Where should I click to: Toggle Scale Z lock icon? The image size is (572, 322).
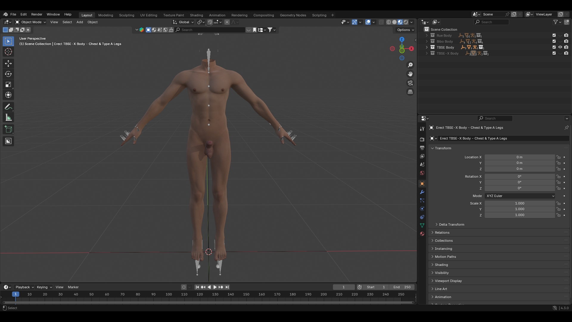(558, 215)
